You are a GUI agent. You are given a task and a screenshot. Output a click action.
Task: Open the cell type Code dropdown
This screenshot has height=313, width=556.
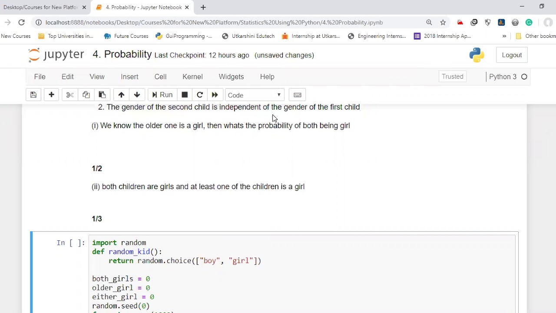point(255,95)
